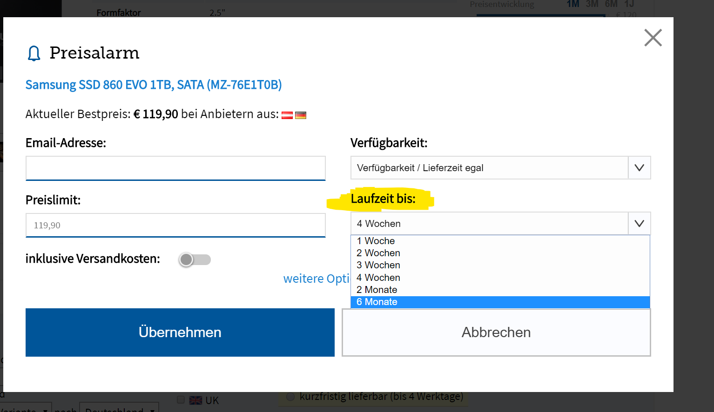
Task: Select the kurzfristig lieferbar radio button
Action: [291, 397]
